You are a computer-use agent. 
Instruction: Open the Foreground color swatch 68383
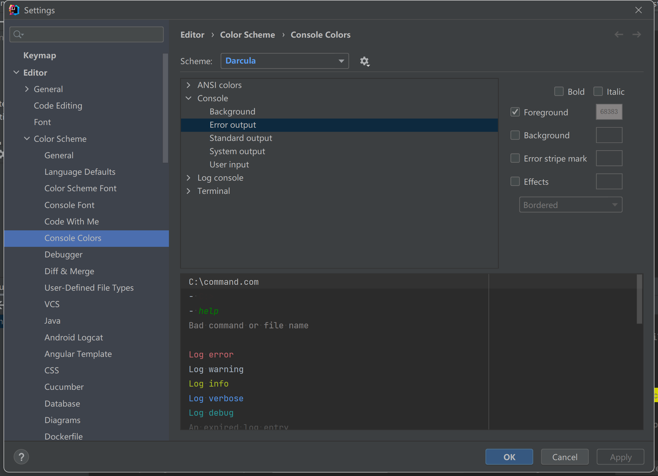609,112
